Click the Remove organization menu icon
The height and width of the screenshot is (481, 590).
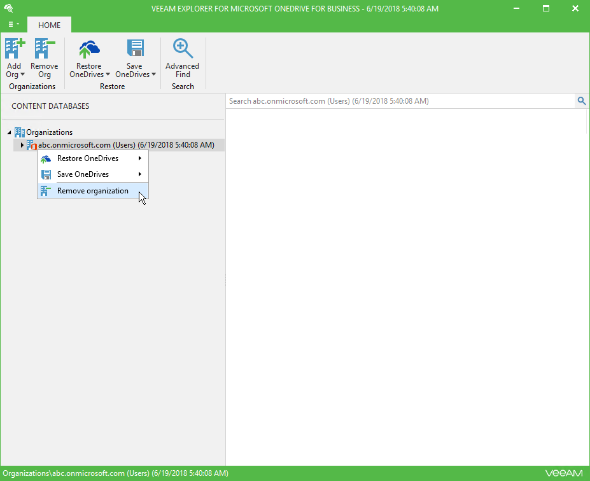[46, 191]
